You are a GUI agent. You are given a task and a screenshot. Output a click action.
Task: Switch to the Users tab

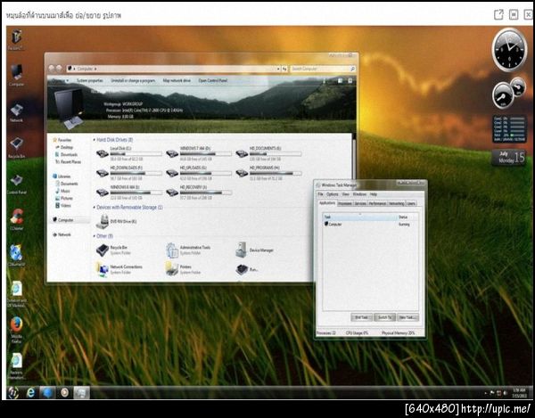tap(411, 204)
